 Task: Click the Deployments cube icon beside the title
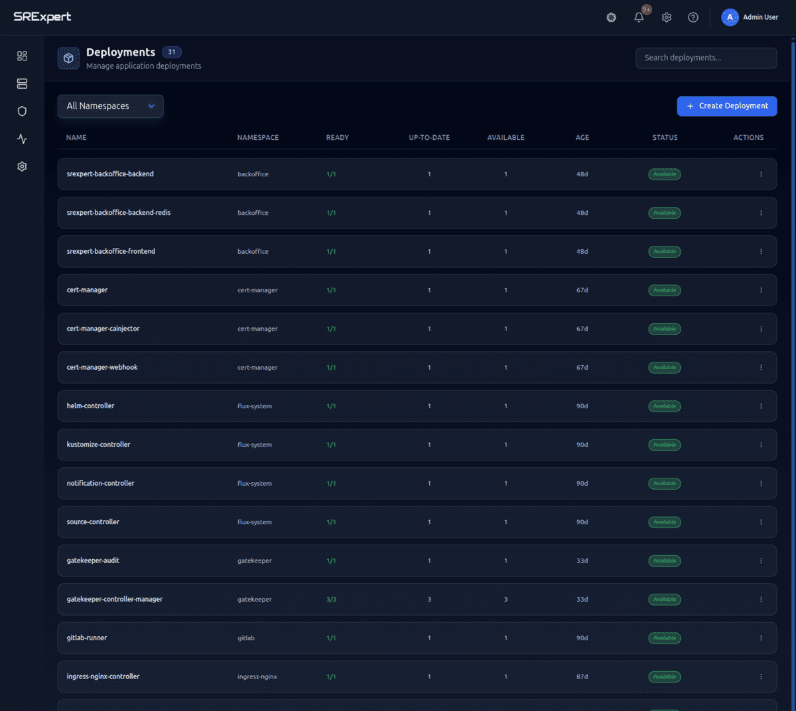click(x=68, y=58)
